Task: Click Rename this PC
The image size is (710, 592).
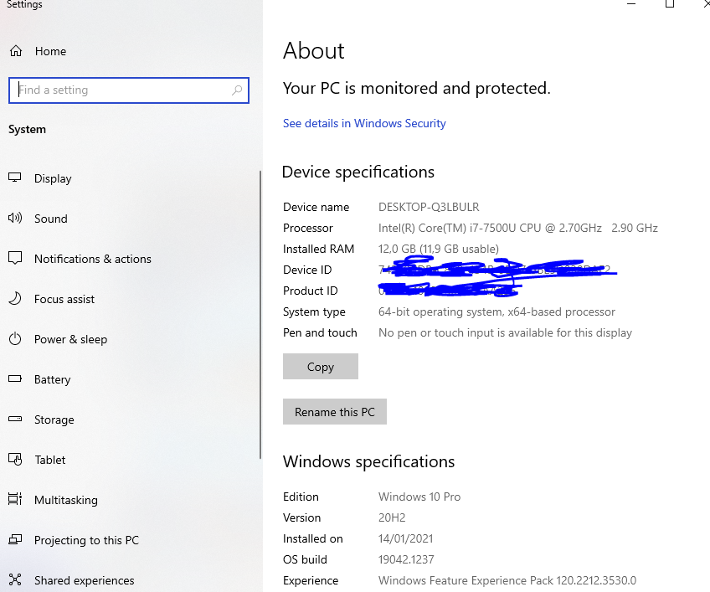Action: click(x=335, y=412)
